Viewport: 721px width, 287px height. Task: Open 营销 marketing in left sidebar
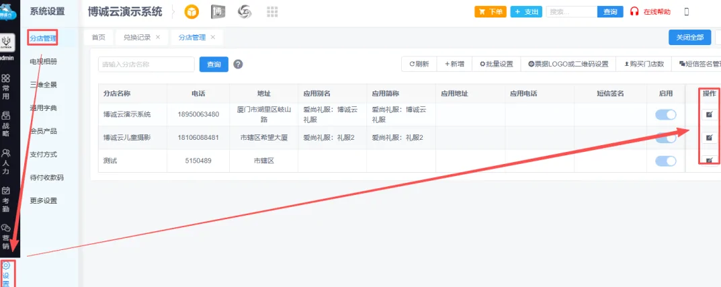pyautogui.click(x=6, y=237)
